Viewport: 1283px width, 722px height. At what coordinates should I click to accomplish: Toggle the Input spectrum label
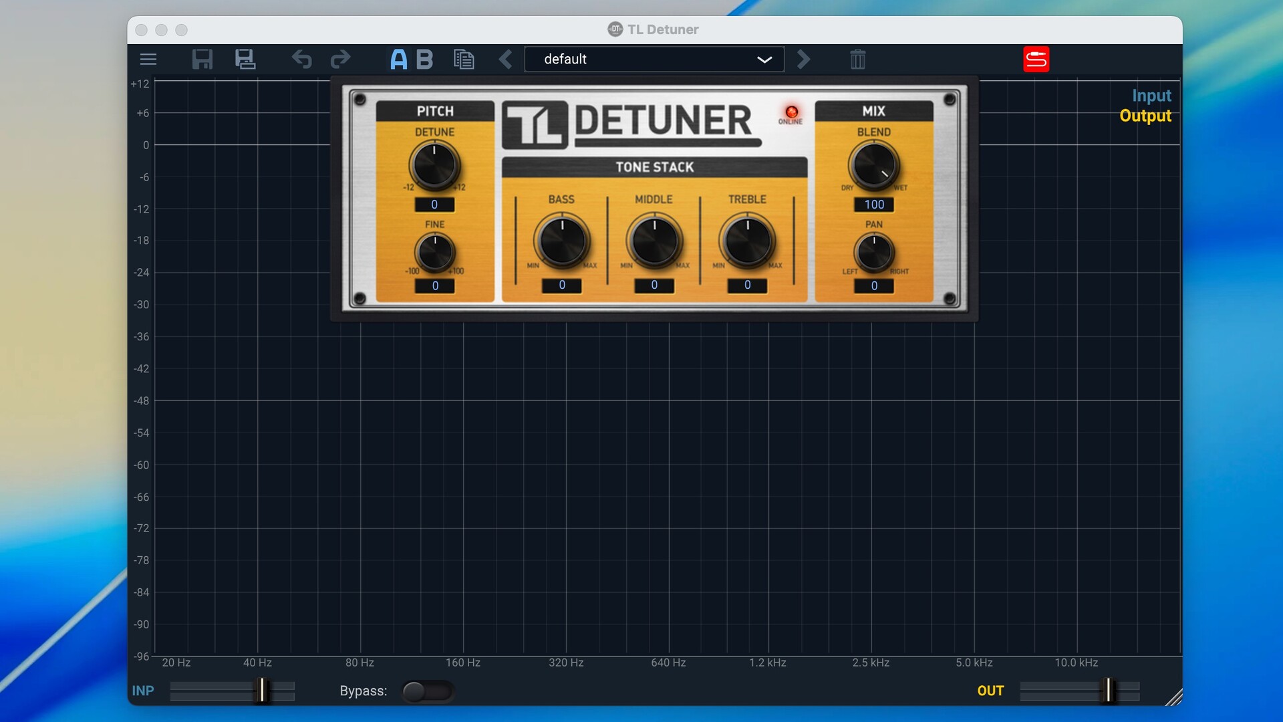click(x=1151, y=96)
